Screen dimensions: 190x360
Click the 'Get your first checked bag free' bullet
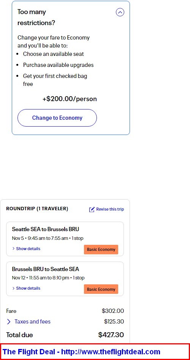tap(55, 80)
